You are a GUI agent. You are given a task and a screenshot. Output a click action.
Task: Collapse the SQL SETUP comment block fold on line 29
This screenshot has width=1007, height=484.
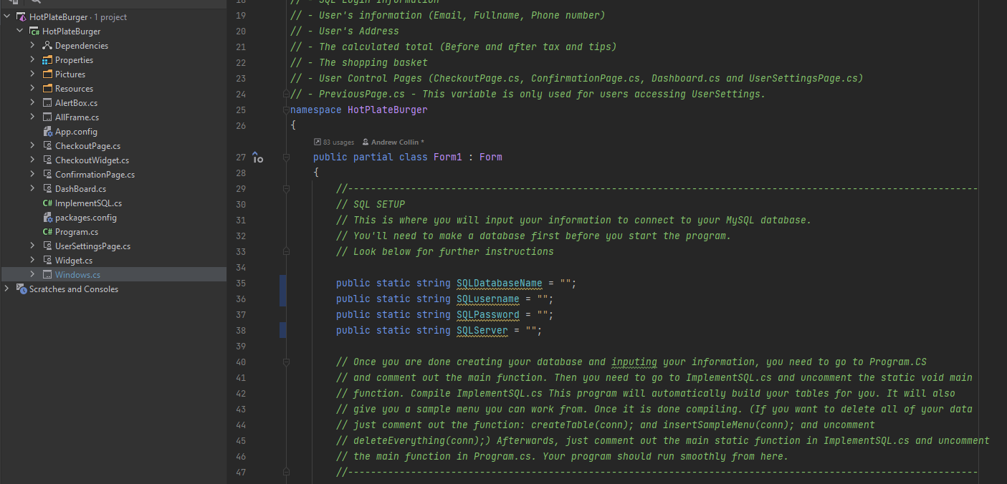(x=286, y=189)
